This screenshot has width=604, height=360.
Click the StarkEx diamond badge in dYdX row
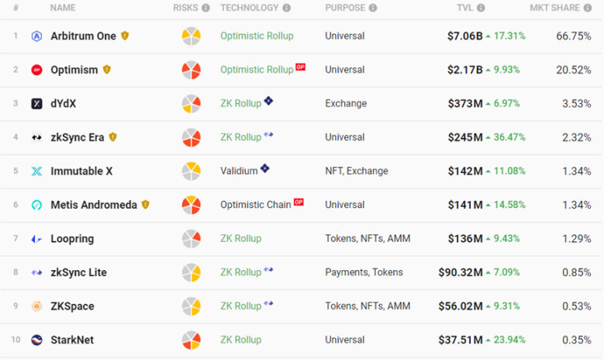[268, 101]
